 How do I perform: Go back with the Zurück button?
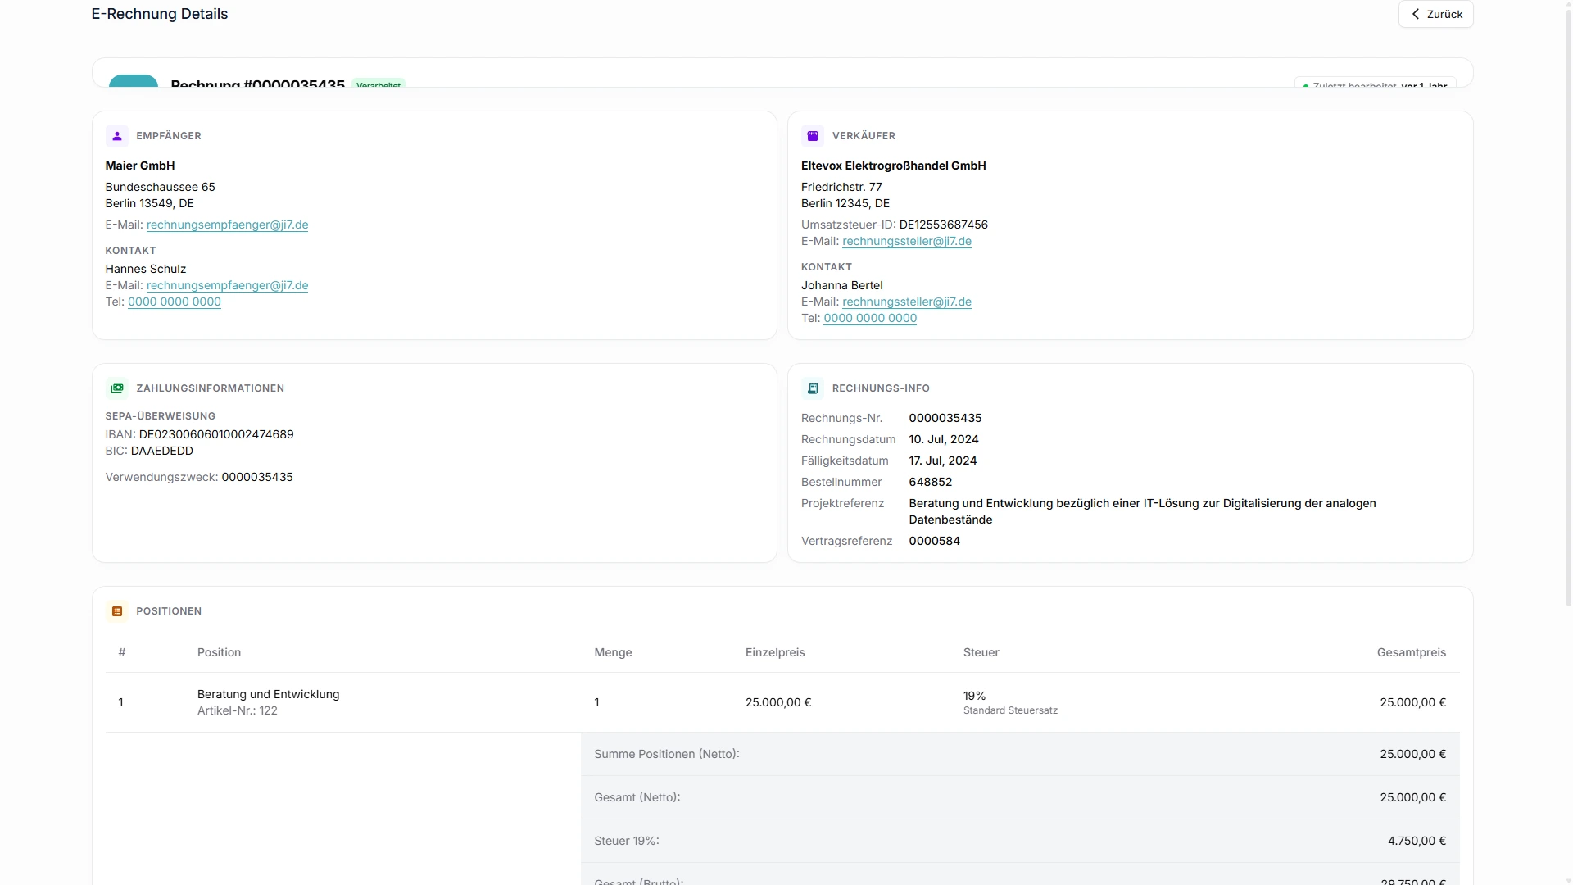point(1435,14)
